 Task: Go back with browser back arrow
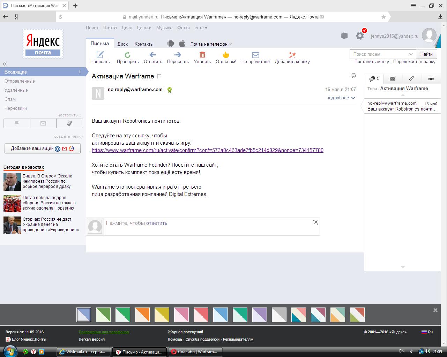click(x=6, y=17)
